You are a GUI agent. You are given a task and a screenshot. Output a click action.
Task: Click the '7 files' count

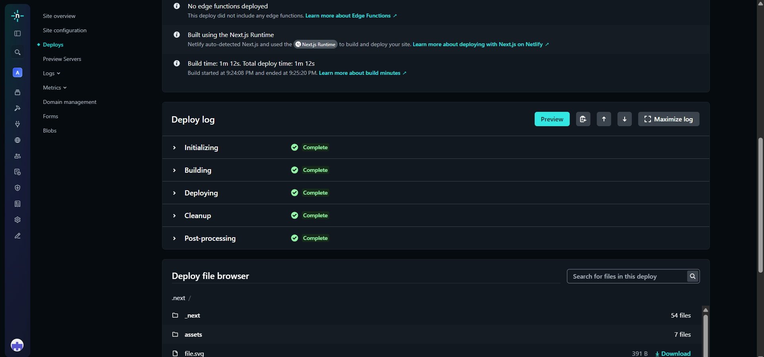click(682, 334)
